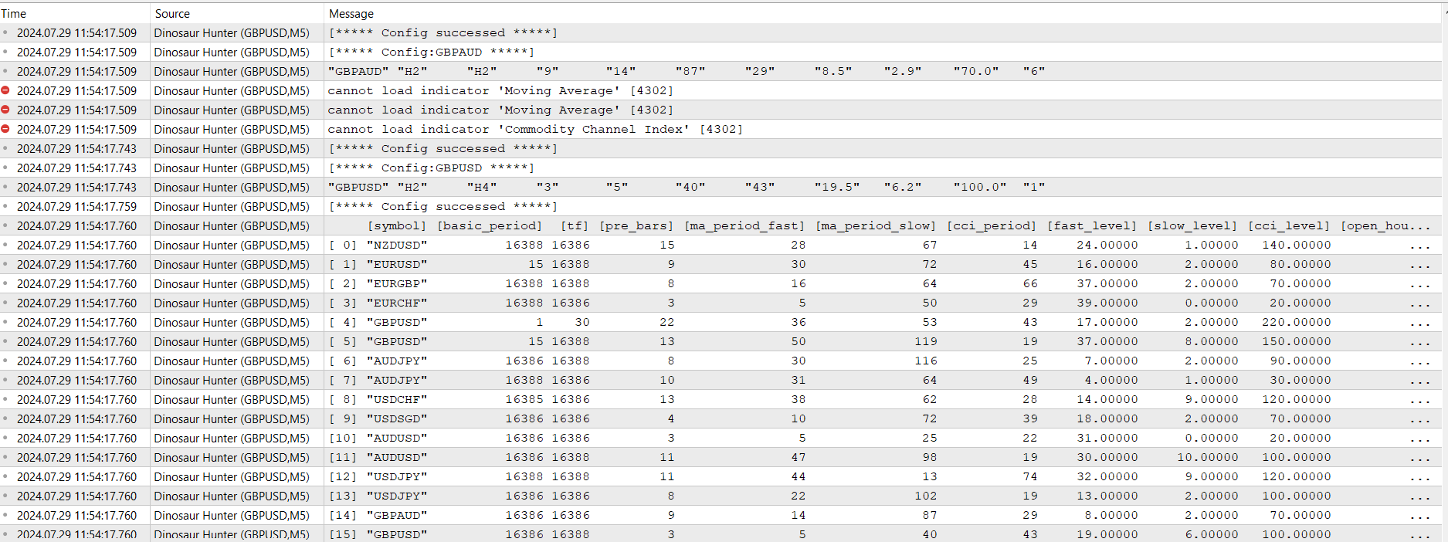This screenshot has height=542, width=1448.
Task: Click info bullet beside the NZDUSD entry
Action: coord(5,245)
